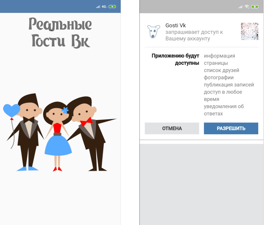Tap the 4G network indicator
This screenshot has height=225, width=268.
tap(104, 7)
